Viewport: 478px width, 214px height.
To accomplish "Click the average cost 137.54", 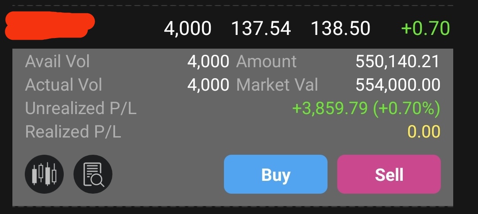I will click(x=261, y=28).
